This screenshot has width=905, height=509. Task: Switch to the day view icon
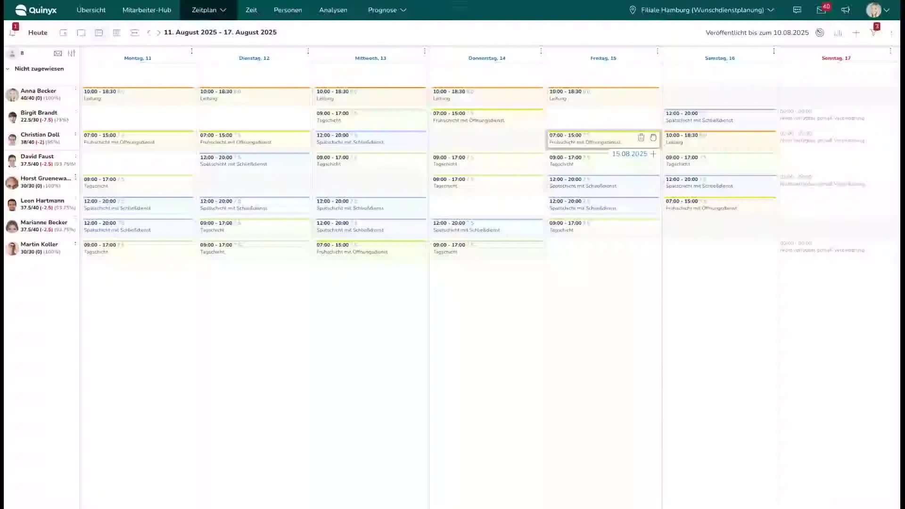click(81, 33)
